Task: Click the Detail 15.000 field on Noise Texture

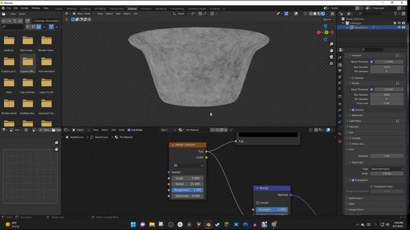Action: point(188,184)
